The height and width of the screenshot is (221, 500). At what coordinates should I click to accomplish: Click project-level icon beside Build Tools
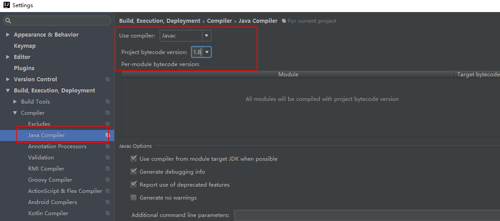pyautogui.click(x=108, y=101)
